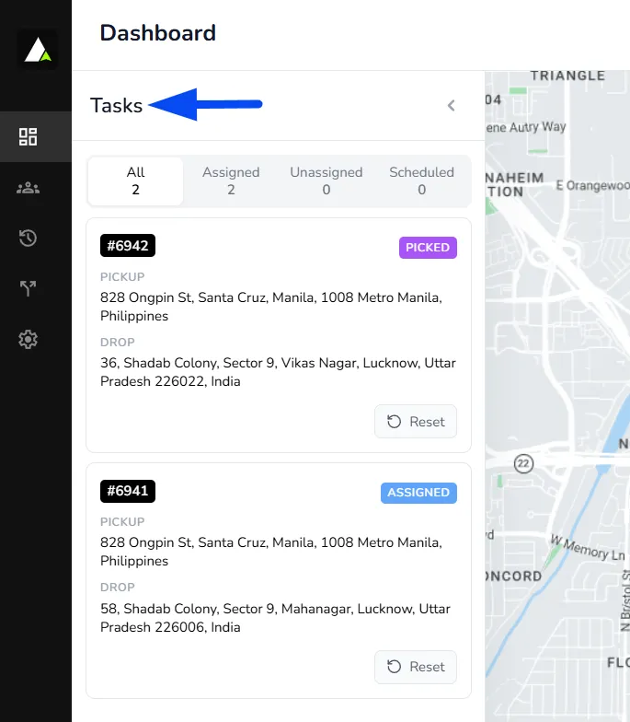Open the routes split-arrow icon in sidebar
Screen dimensions: 630x722
pos(28,289)
